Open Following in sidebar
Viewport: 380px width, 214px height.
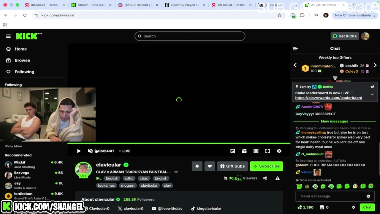coord(20,72)
